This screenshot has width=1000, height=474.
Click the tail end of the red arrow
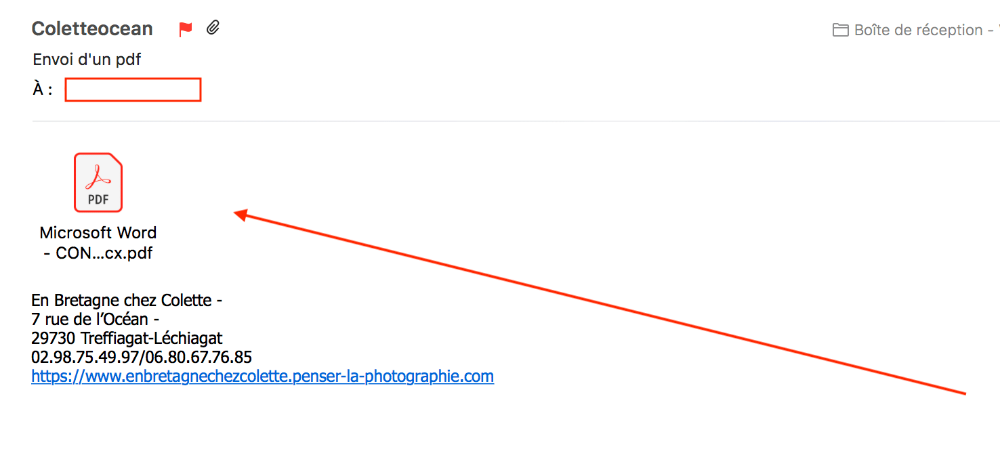pos(962,392)
